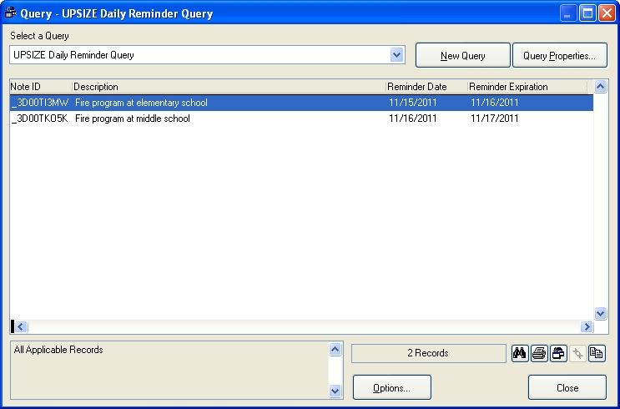Click the Reminder Expiration column header
This screenshot has height=409, width=620.
pos(526,87)
